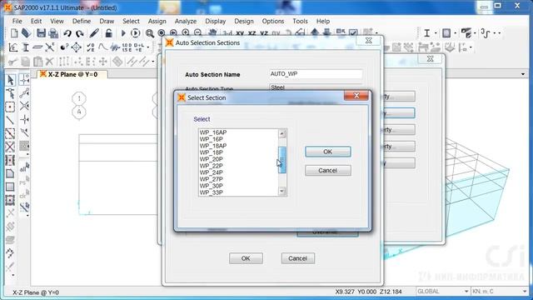This screenshot has height=300, width=533.
Task: Open the Help menu
Action: [323, 21]
